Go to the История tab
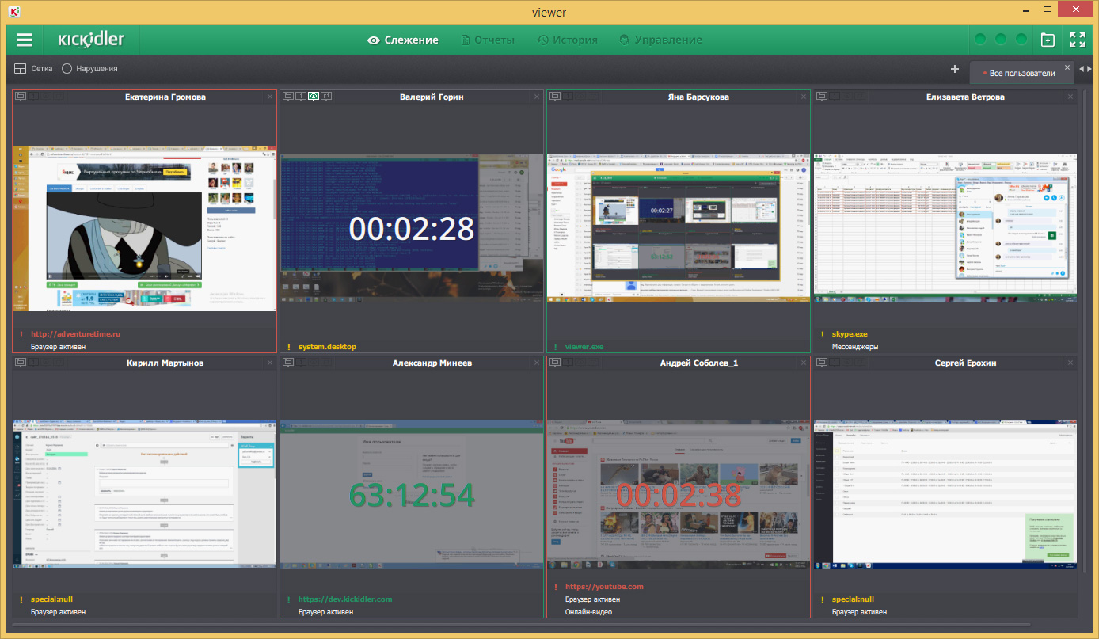Image resolution: width=1099 pixels, height=639 pixels. [567, 40]
